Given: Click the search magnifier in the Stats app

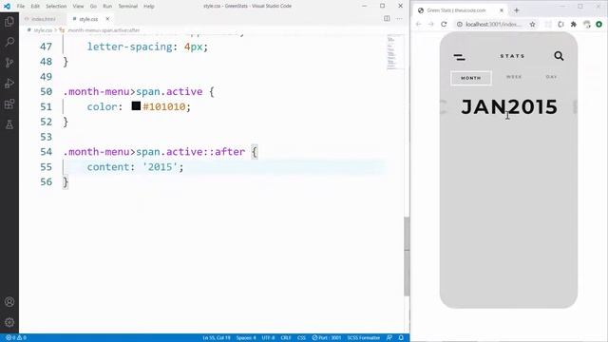Looking at the screenshot, I should [x=559, y=56].
